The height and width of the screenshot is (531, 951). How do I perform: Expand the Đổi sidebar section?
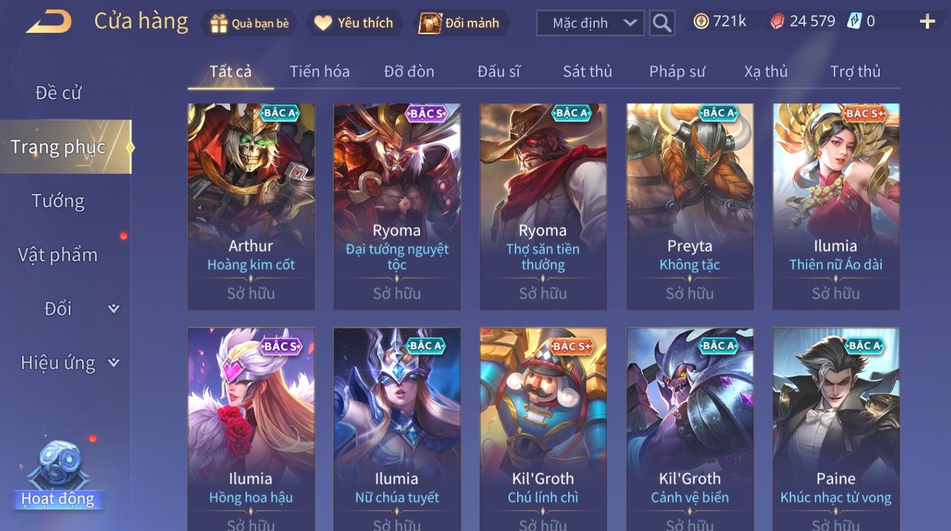(x=66, y=309)
